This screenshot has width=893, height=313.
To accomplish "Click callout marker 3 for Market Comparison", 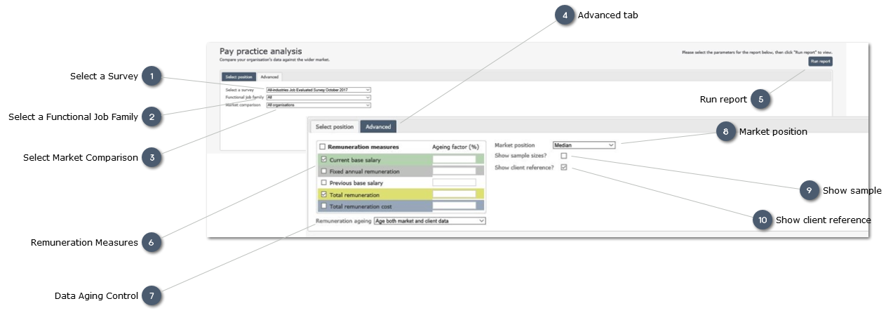I will [152, 158].
